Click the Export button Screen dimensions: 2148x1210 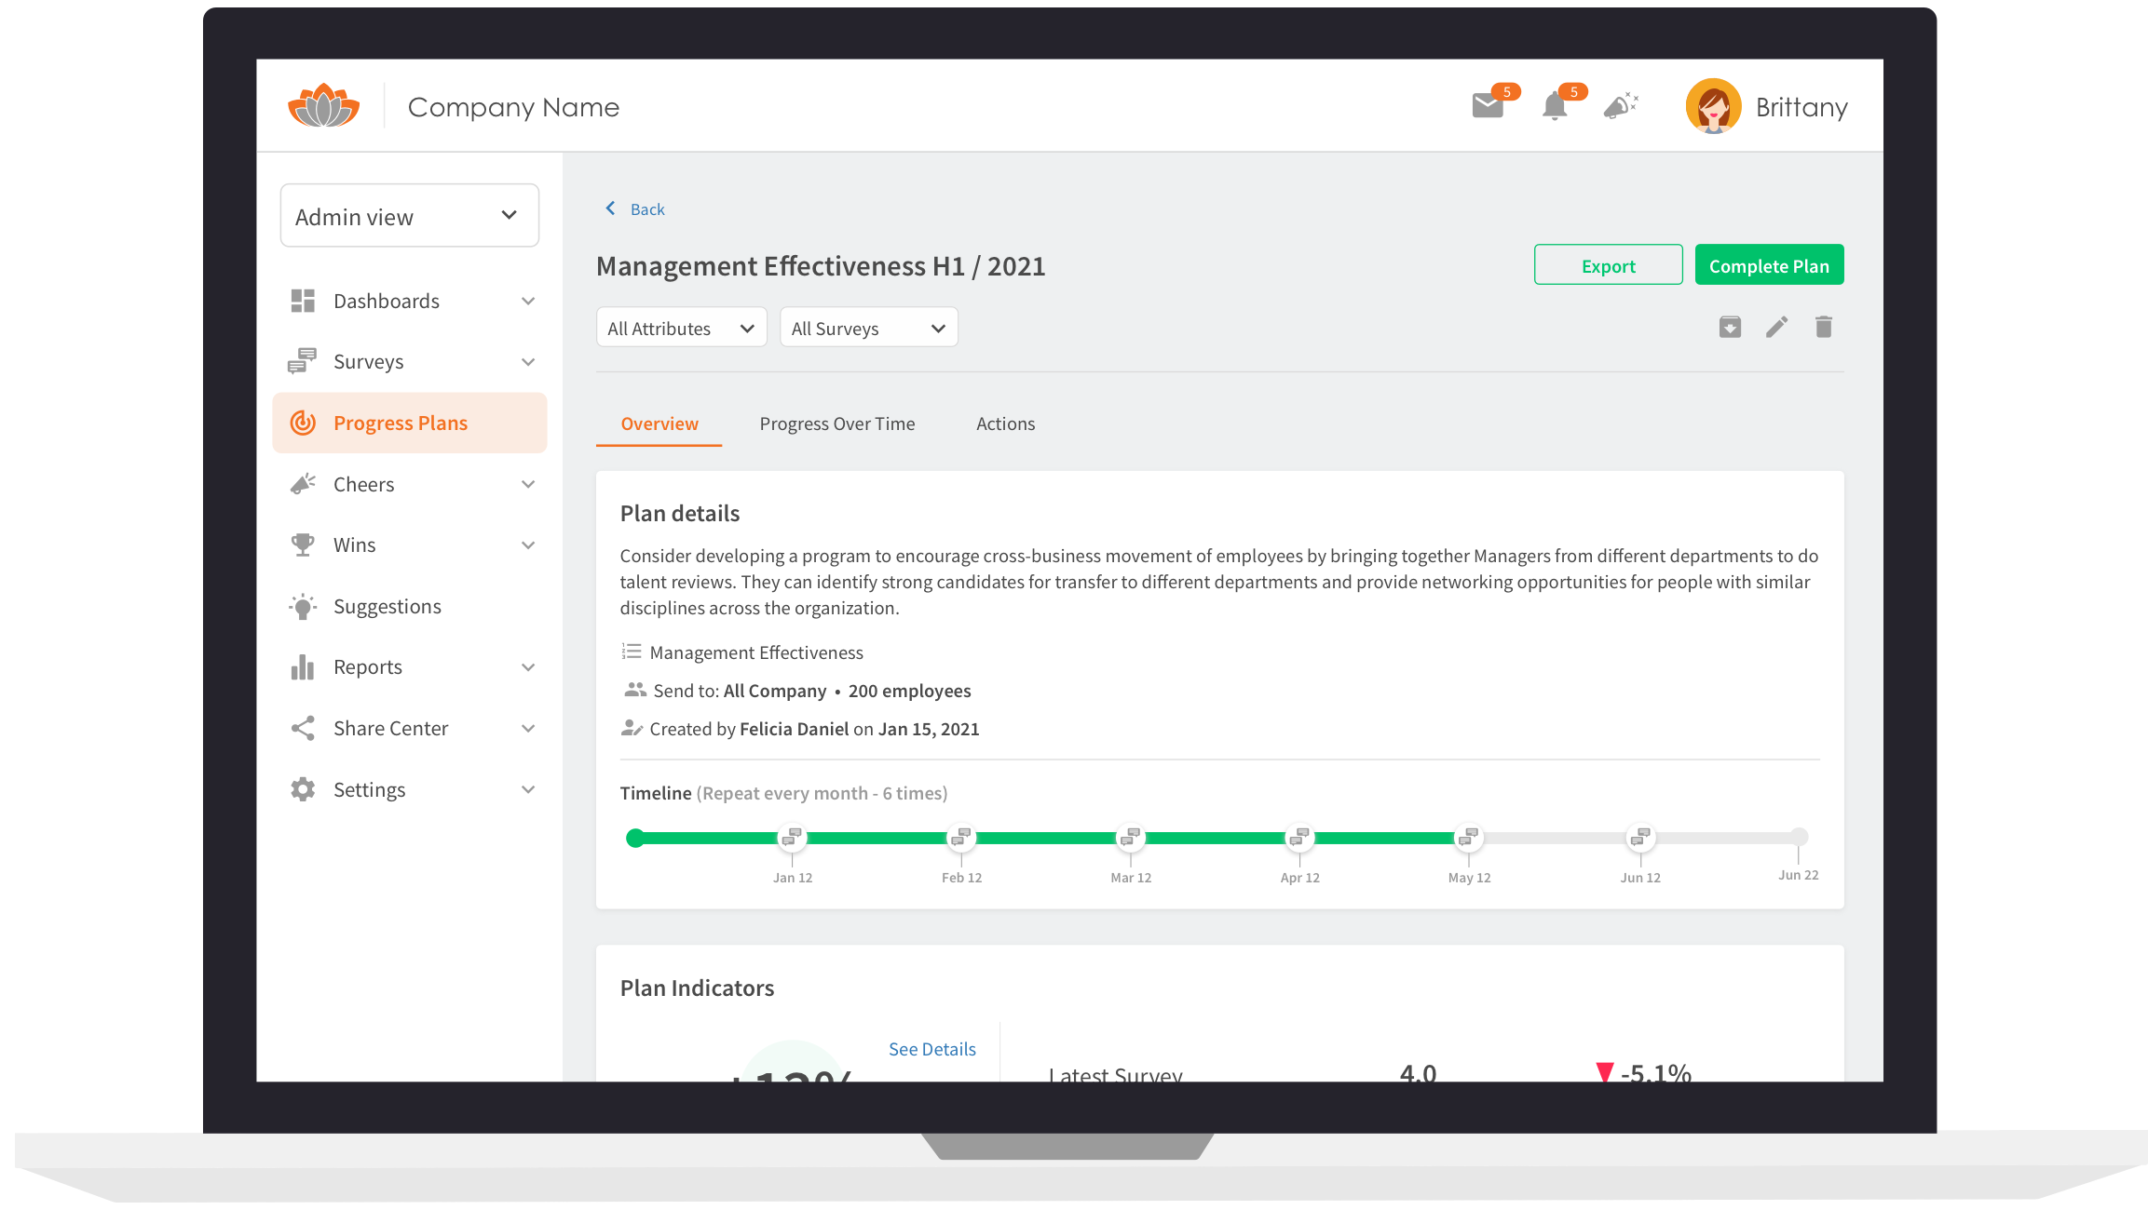click(1608, 265)
